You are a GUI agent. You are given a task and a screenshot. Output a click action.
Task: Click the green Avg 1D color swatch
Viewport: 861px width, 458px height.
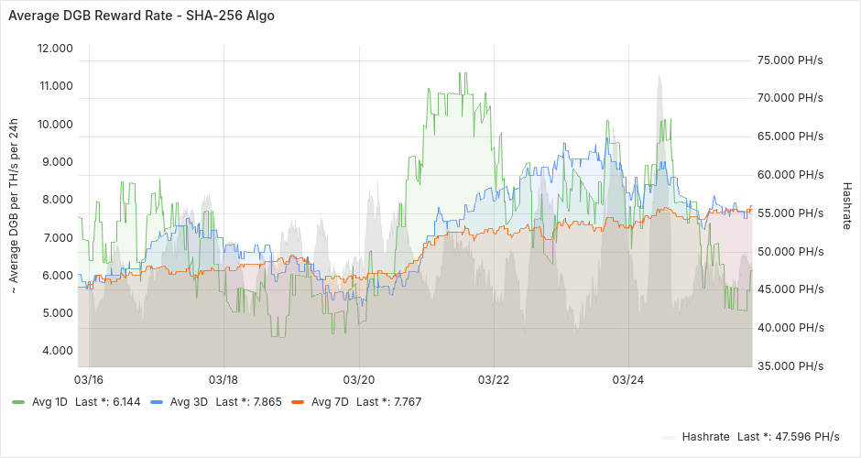pyautogui.click(x=18, y=402)
